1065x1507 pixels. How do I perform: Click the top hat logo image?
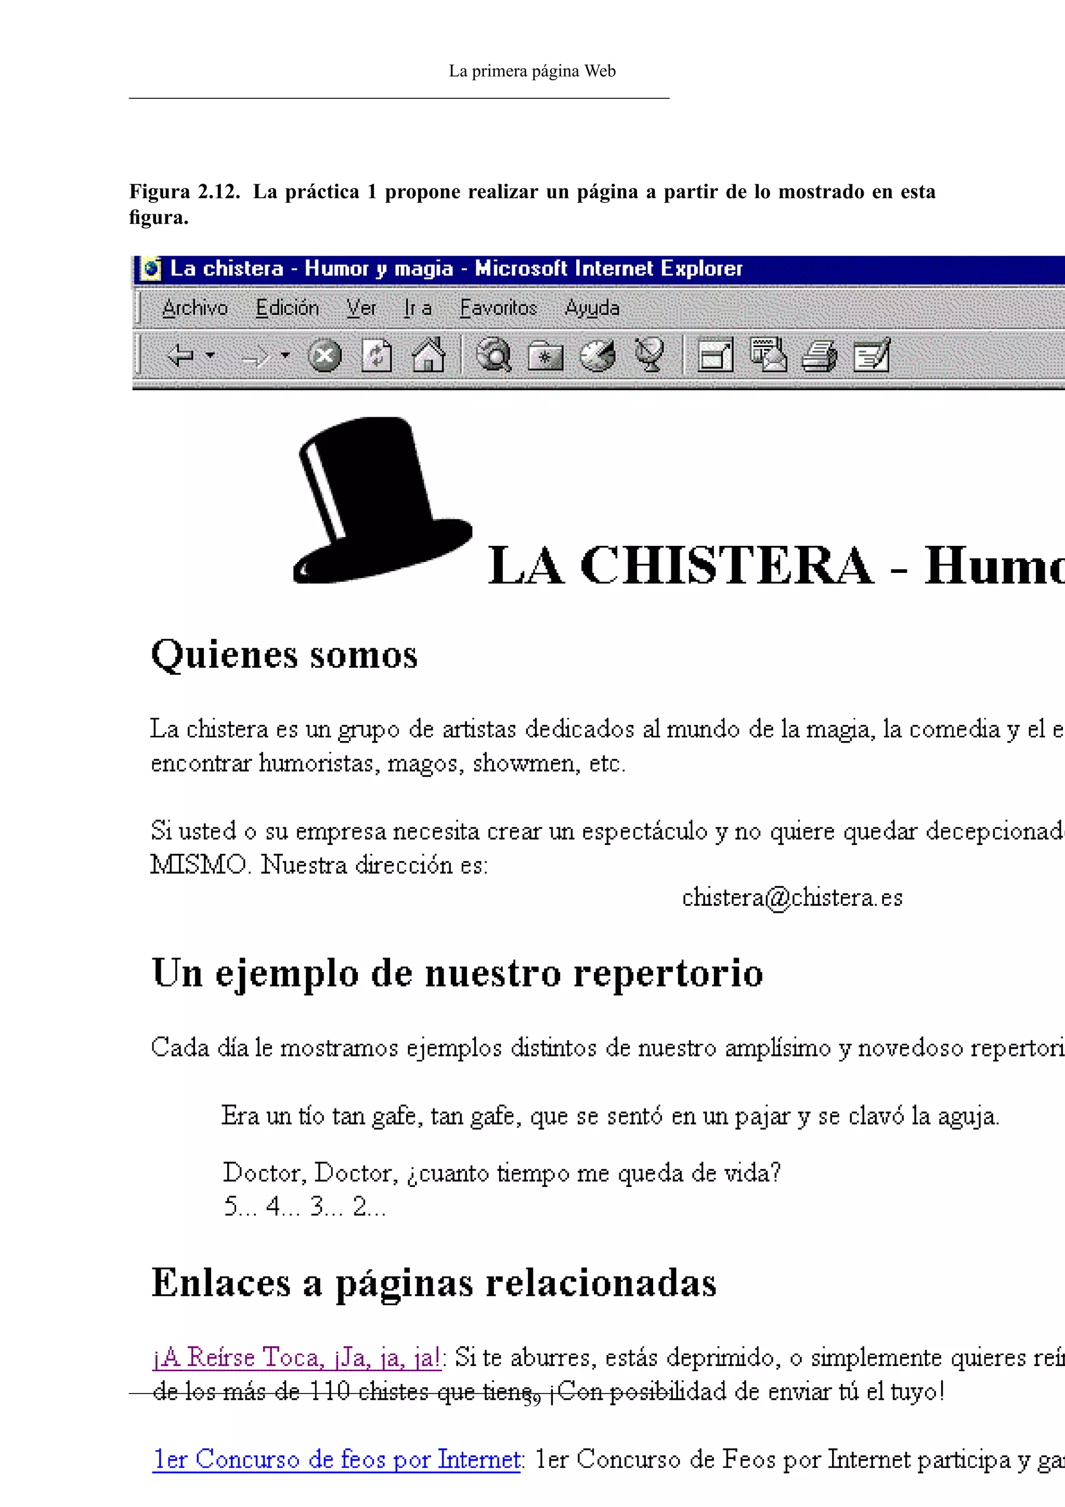click(x=383, y=500)
